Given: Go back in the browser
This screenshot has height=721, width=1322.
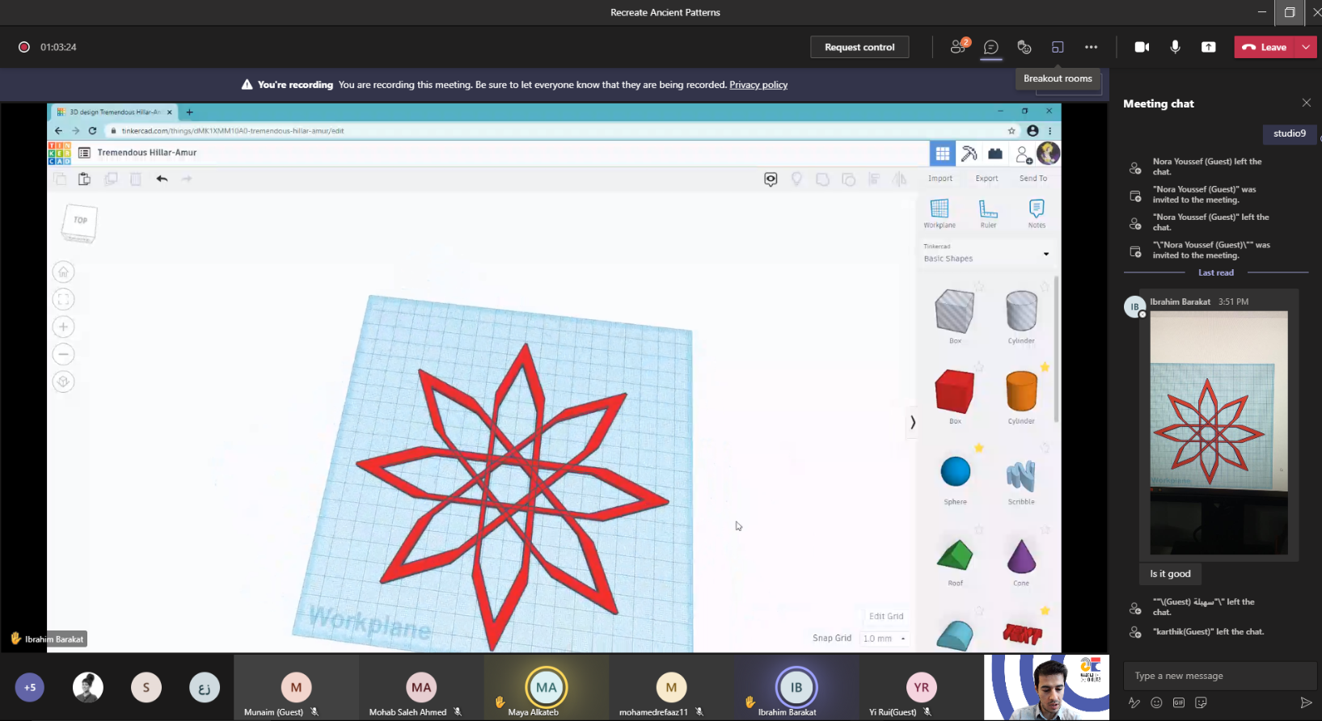Looking at the screenshot, I should click(x=58, y=130).
